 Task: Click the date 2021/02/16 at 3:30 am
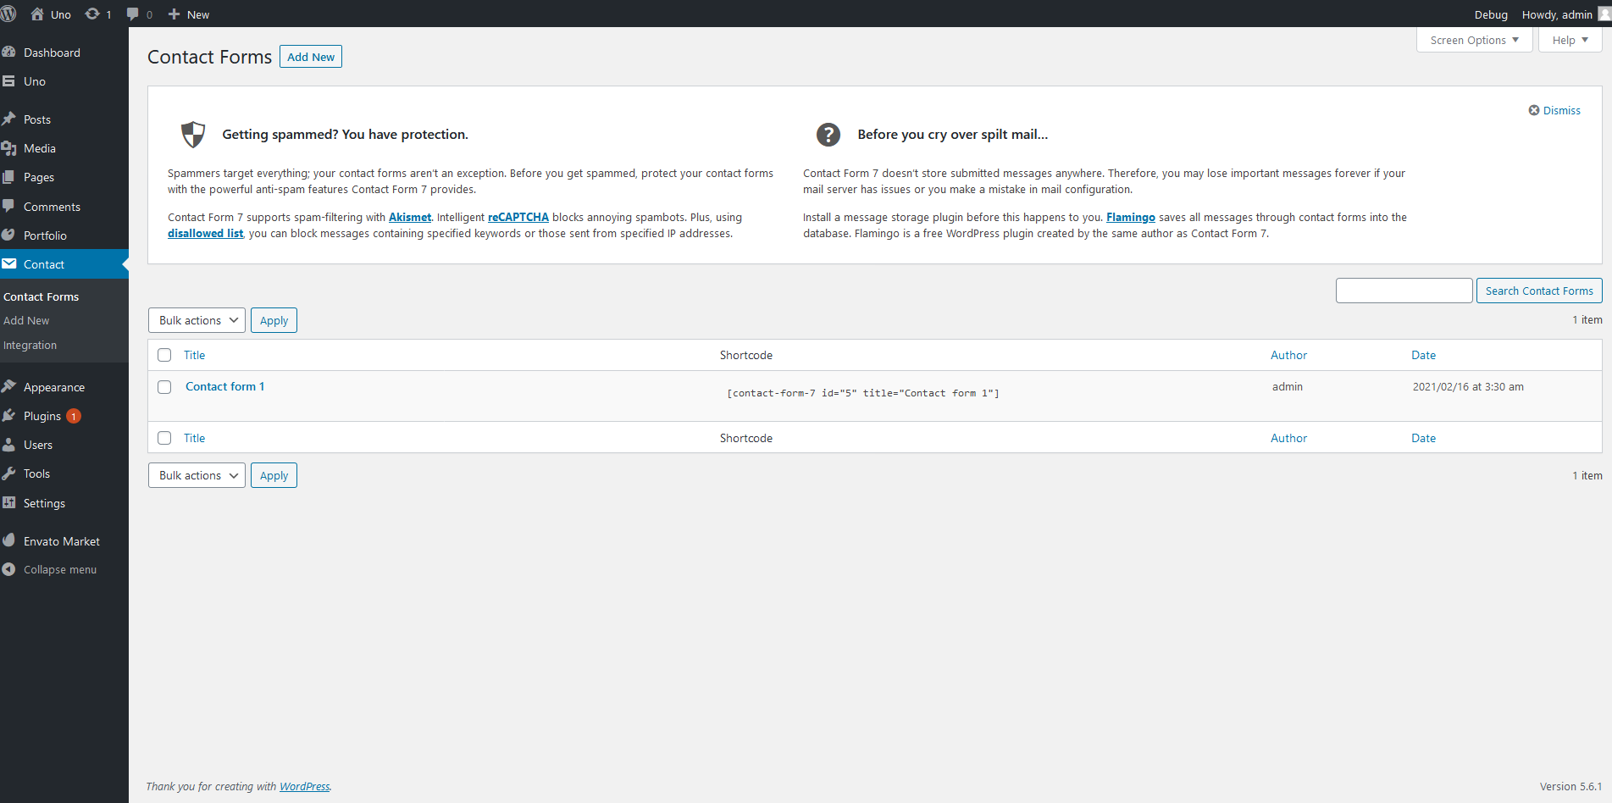click(x=1468, y=387)
